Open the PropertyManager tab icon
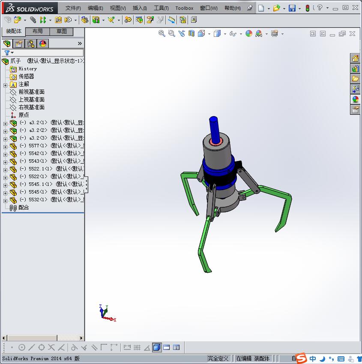This screenshot has height=364, width=362. click(18, 44)
